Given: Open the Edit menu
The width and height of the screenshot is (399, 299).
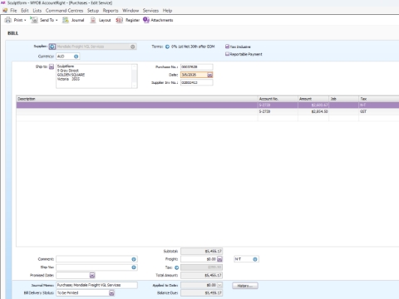Looking at the screenshot, I should point(25,11).
